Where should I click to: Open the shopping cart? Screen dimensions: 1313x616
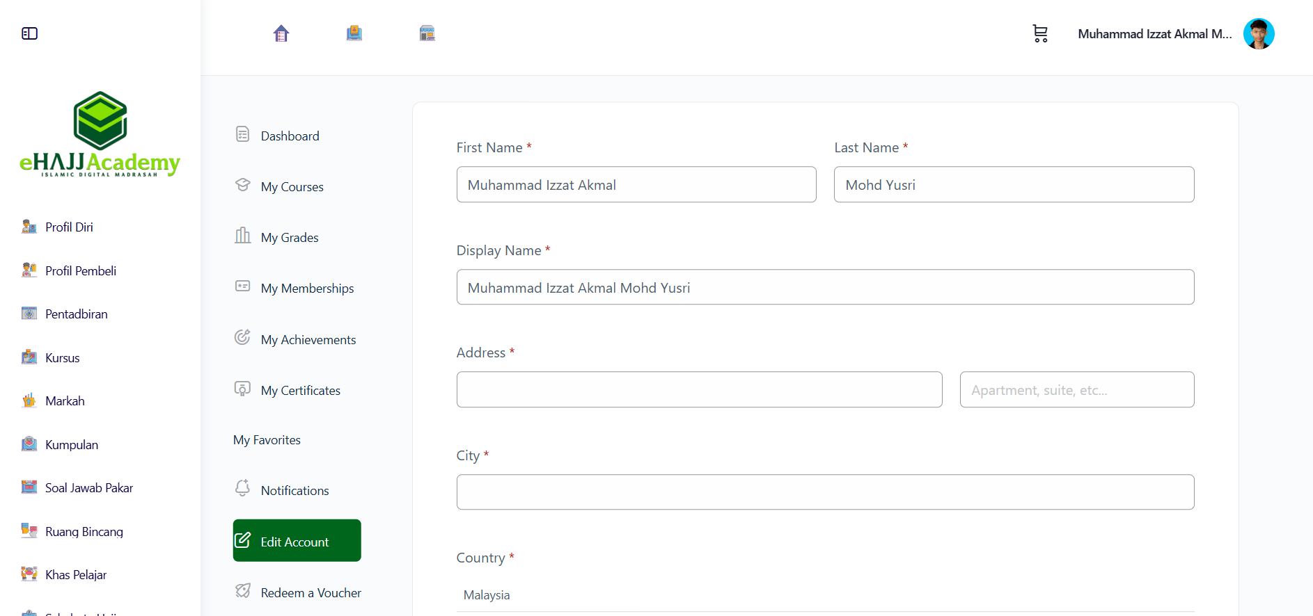click(x=1040, y=33)
